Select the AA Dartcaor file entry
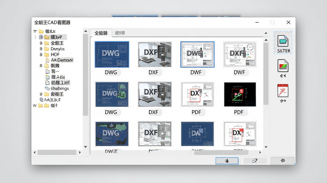Screen dimensions: 327x183 (62, 60)
